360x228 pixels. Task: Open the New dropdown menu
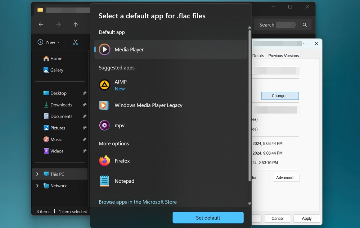pos(49,42)
